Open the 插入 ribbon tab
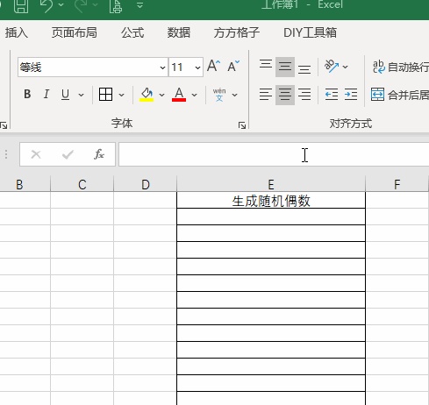Screen dimensions: 429x405 (17, 32)
